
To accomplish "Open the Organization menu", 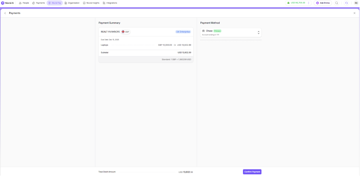I will [x=72, y=3].
